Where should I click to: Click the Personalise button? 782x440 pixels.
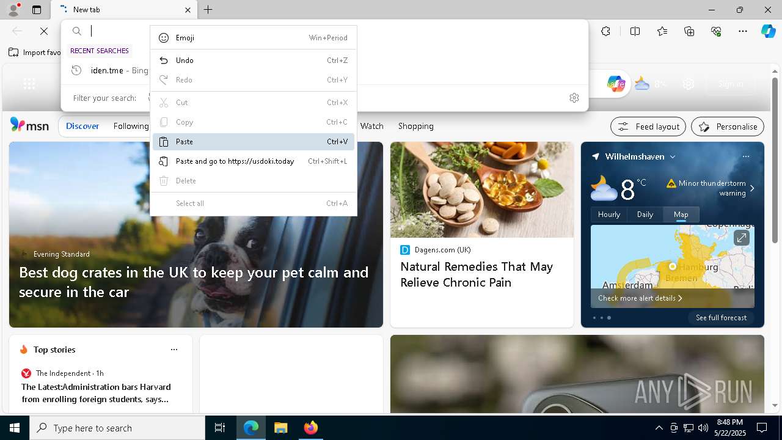pos(728,127)
